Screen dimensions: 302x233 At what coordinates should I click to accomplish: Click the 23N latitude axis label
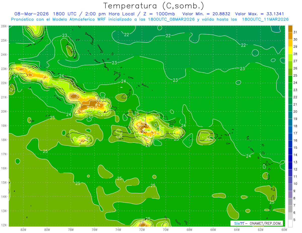coord(4,69)
